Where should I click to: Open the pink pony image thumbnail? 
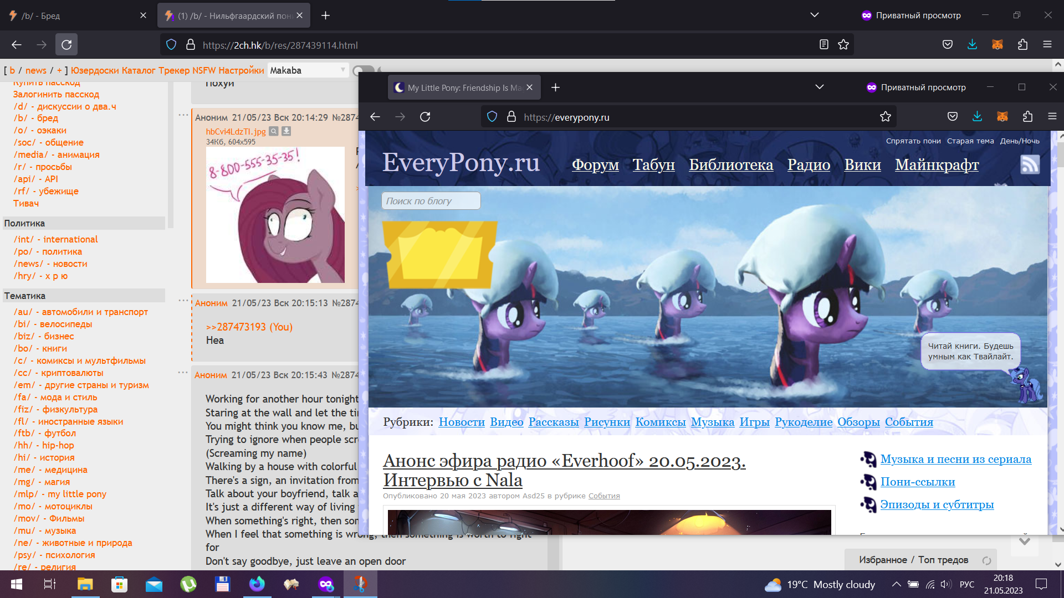click(275, 215)
